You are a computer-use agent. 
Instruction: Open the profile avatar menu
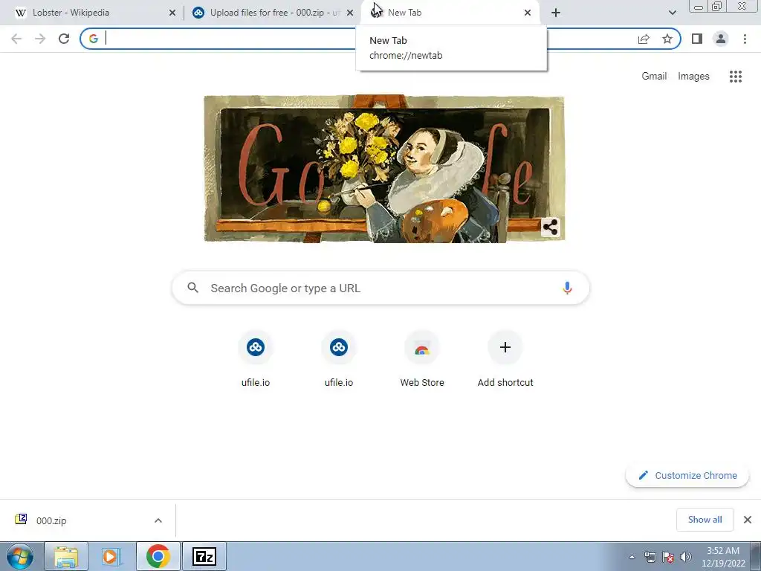tap(721, 39)
